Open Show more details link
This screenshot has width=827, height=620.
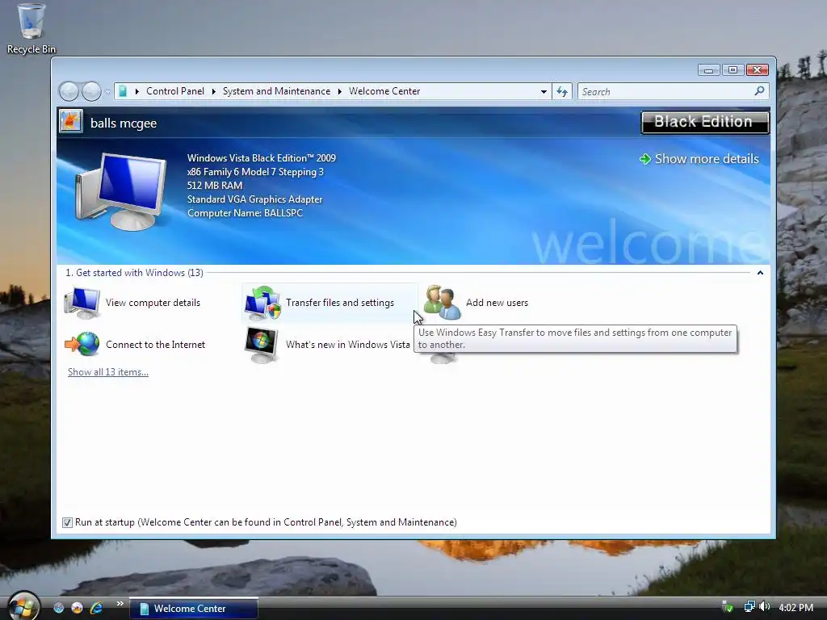point(699,159)
